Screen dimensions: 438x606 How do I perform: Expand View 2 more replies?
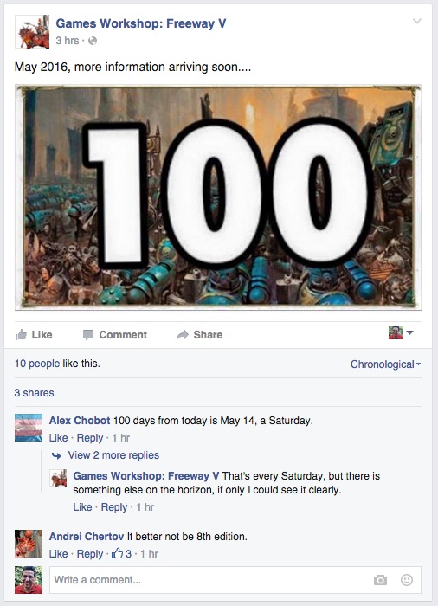(x=113, y=455)
